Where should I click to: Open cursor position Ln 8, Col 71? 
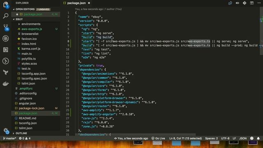pos(185,139)
